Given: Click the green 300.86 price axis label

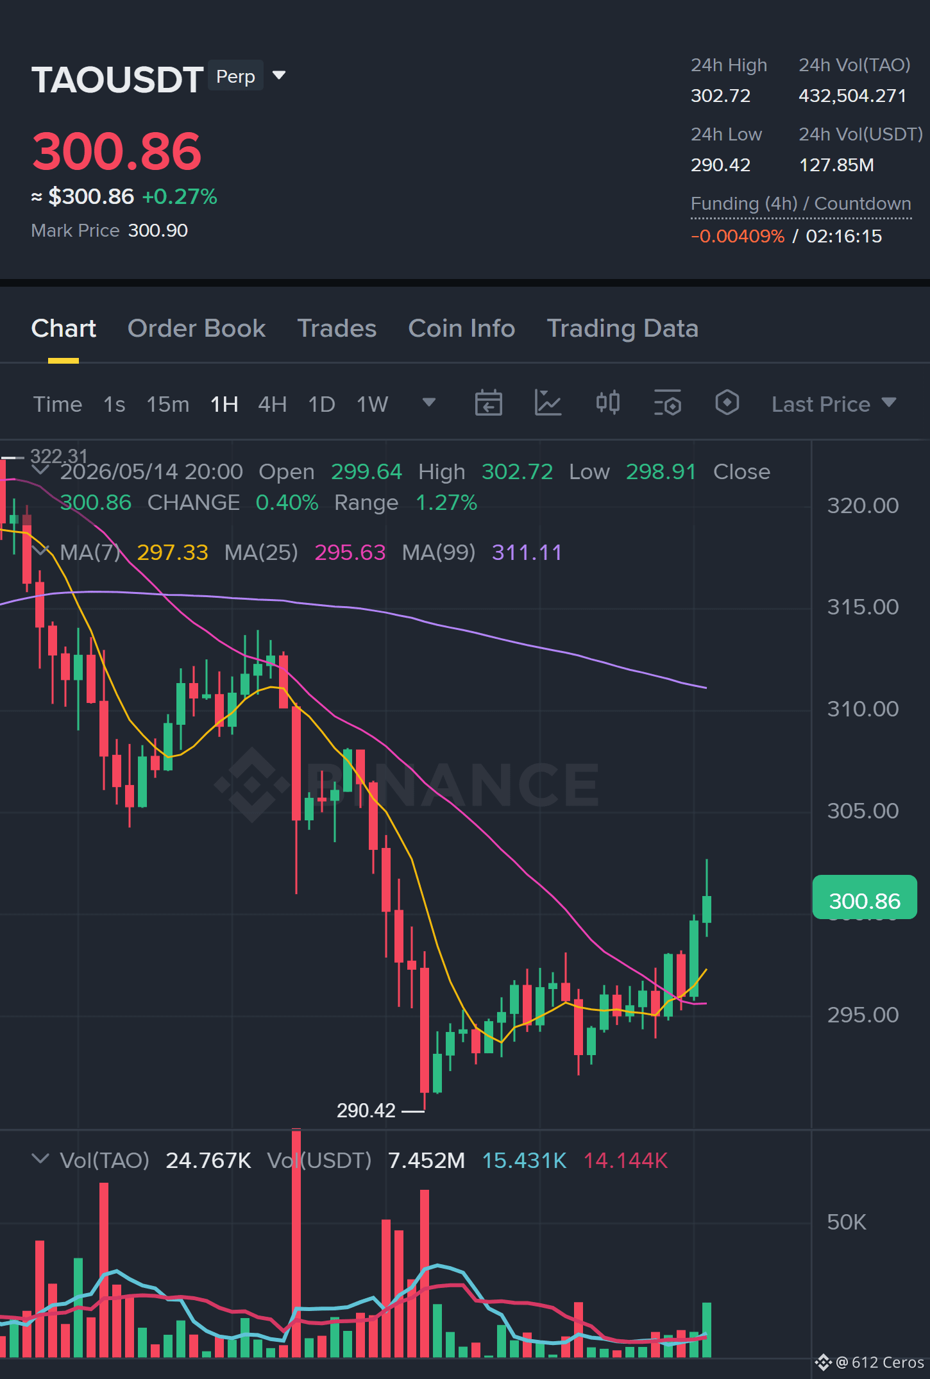Looking at the screenshot, I should point(865,898).
